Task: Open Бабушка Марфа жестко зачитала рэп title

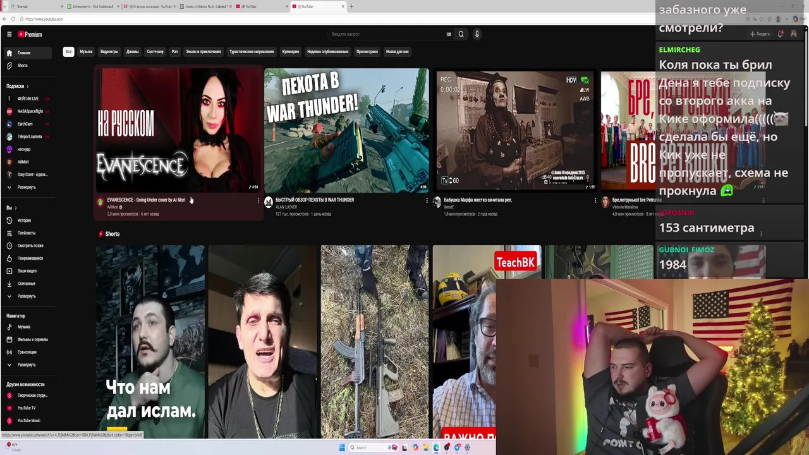Action: point(478,200)
